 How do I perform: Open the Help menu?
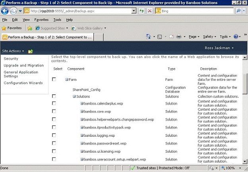[x=69, y=20]
